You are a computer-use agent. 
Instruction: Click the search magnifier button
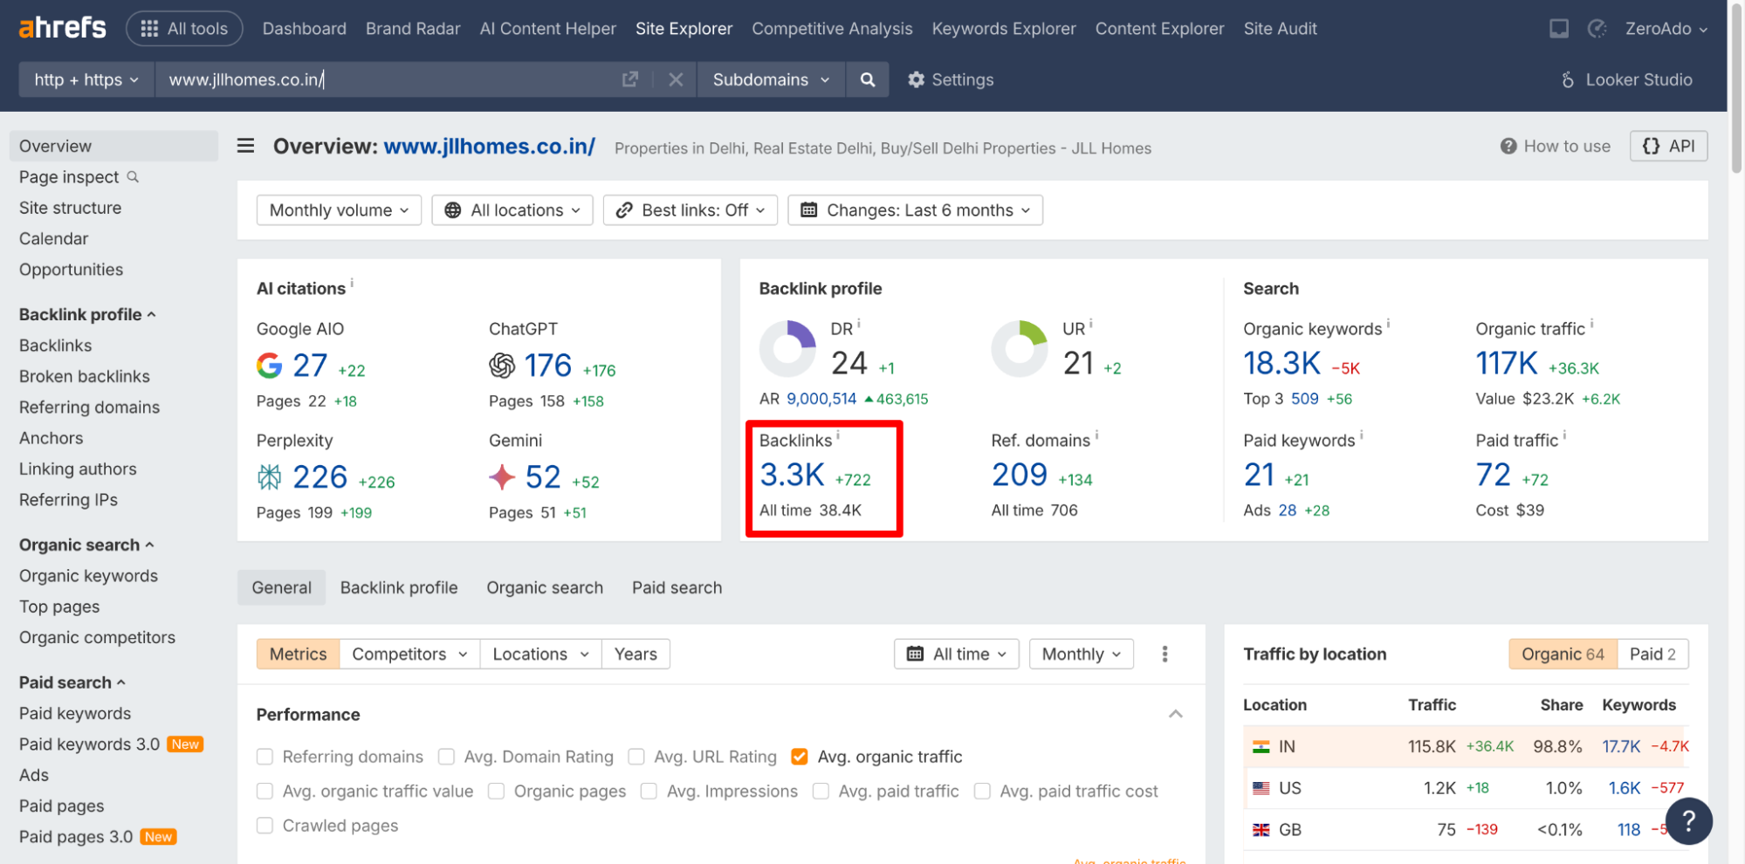[x=867, y=79]
